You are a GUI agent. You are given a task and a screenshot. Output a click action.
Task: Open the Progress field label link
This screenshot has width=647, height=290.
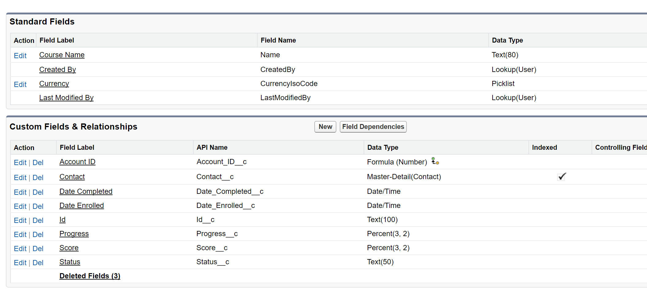pyautogui.click(x=74, y=234)
